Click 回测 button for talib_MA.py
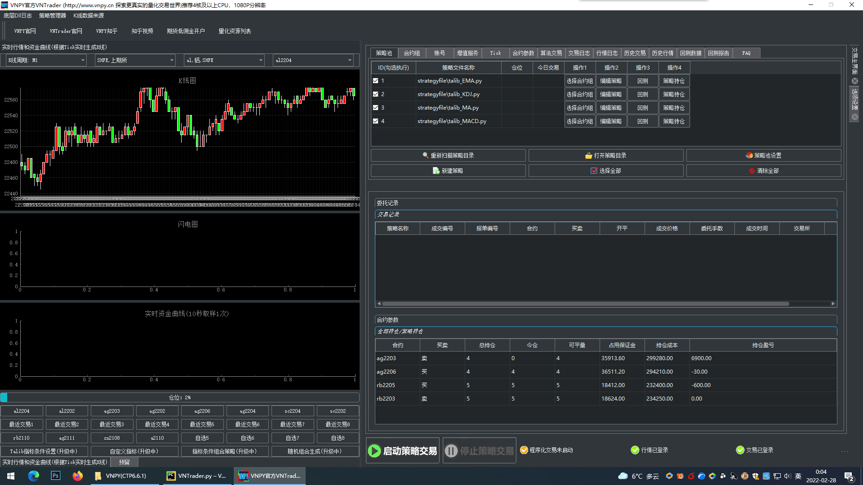 [x=642, y=108]
